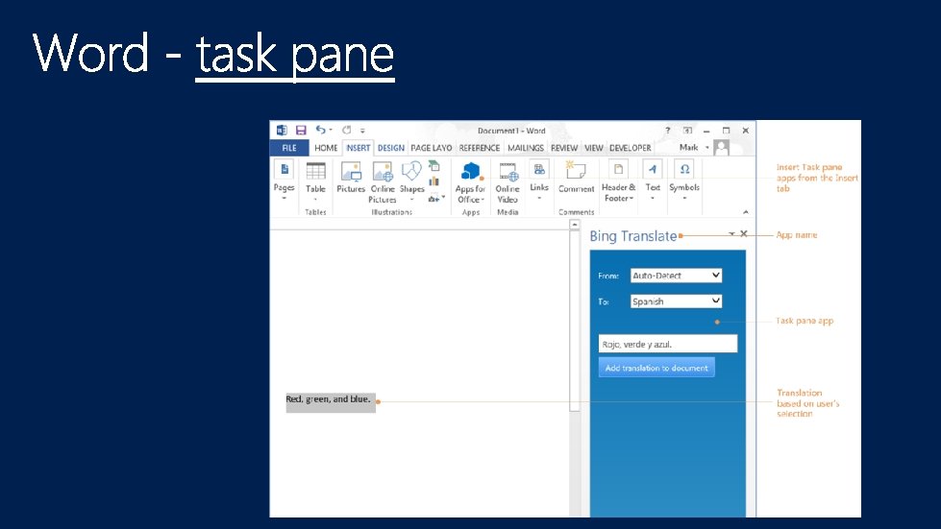941x529 pixels.
Task: Click the Ribbon Display Options icon
Action: pyautogui.click(x=687, y=130)
